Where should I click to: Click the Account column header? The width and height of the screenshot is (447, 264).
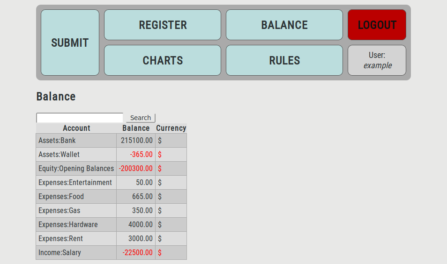(76, 128)
